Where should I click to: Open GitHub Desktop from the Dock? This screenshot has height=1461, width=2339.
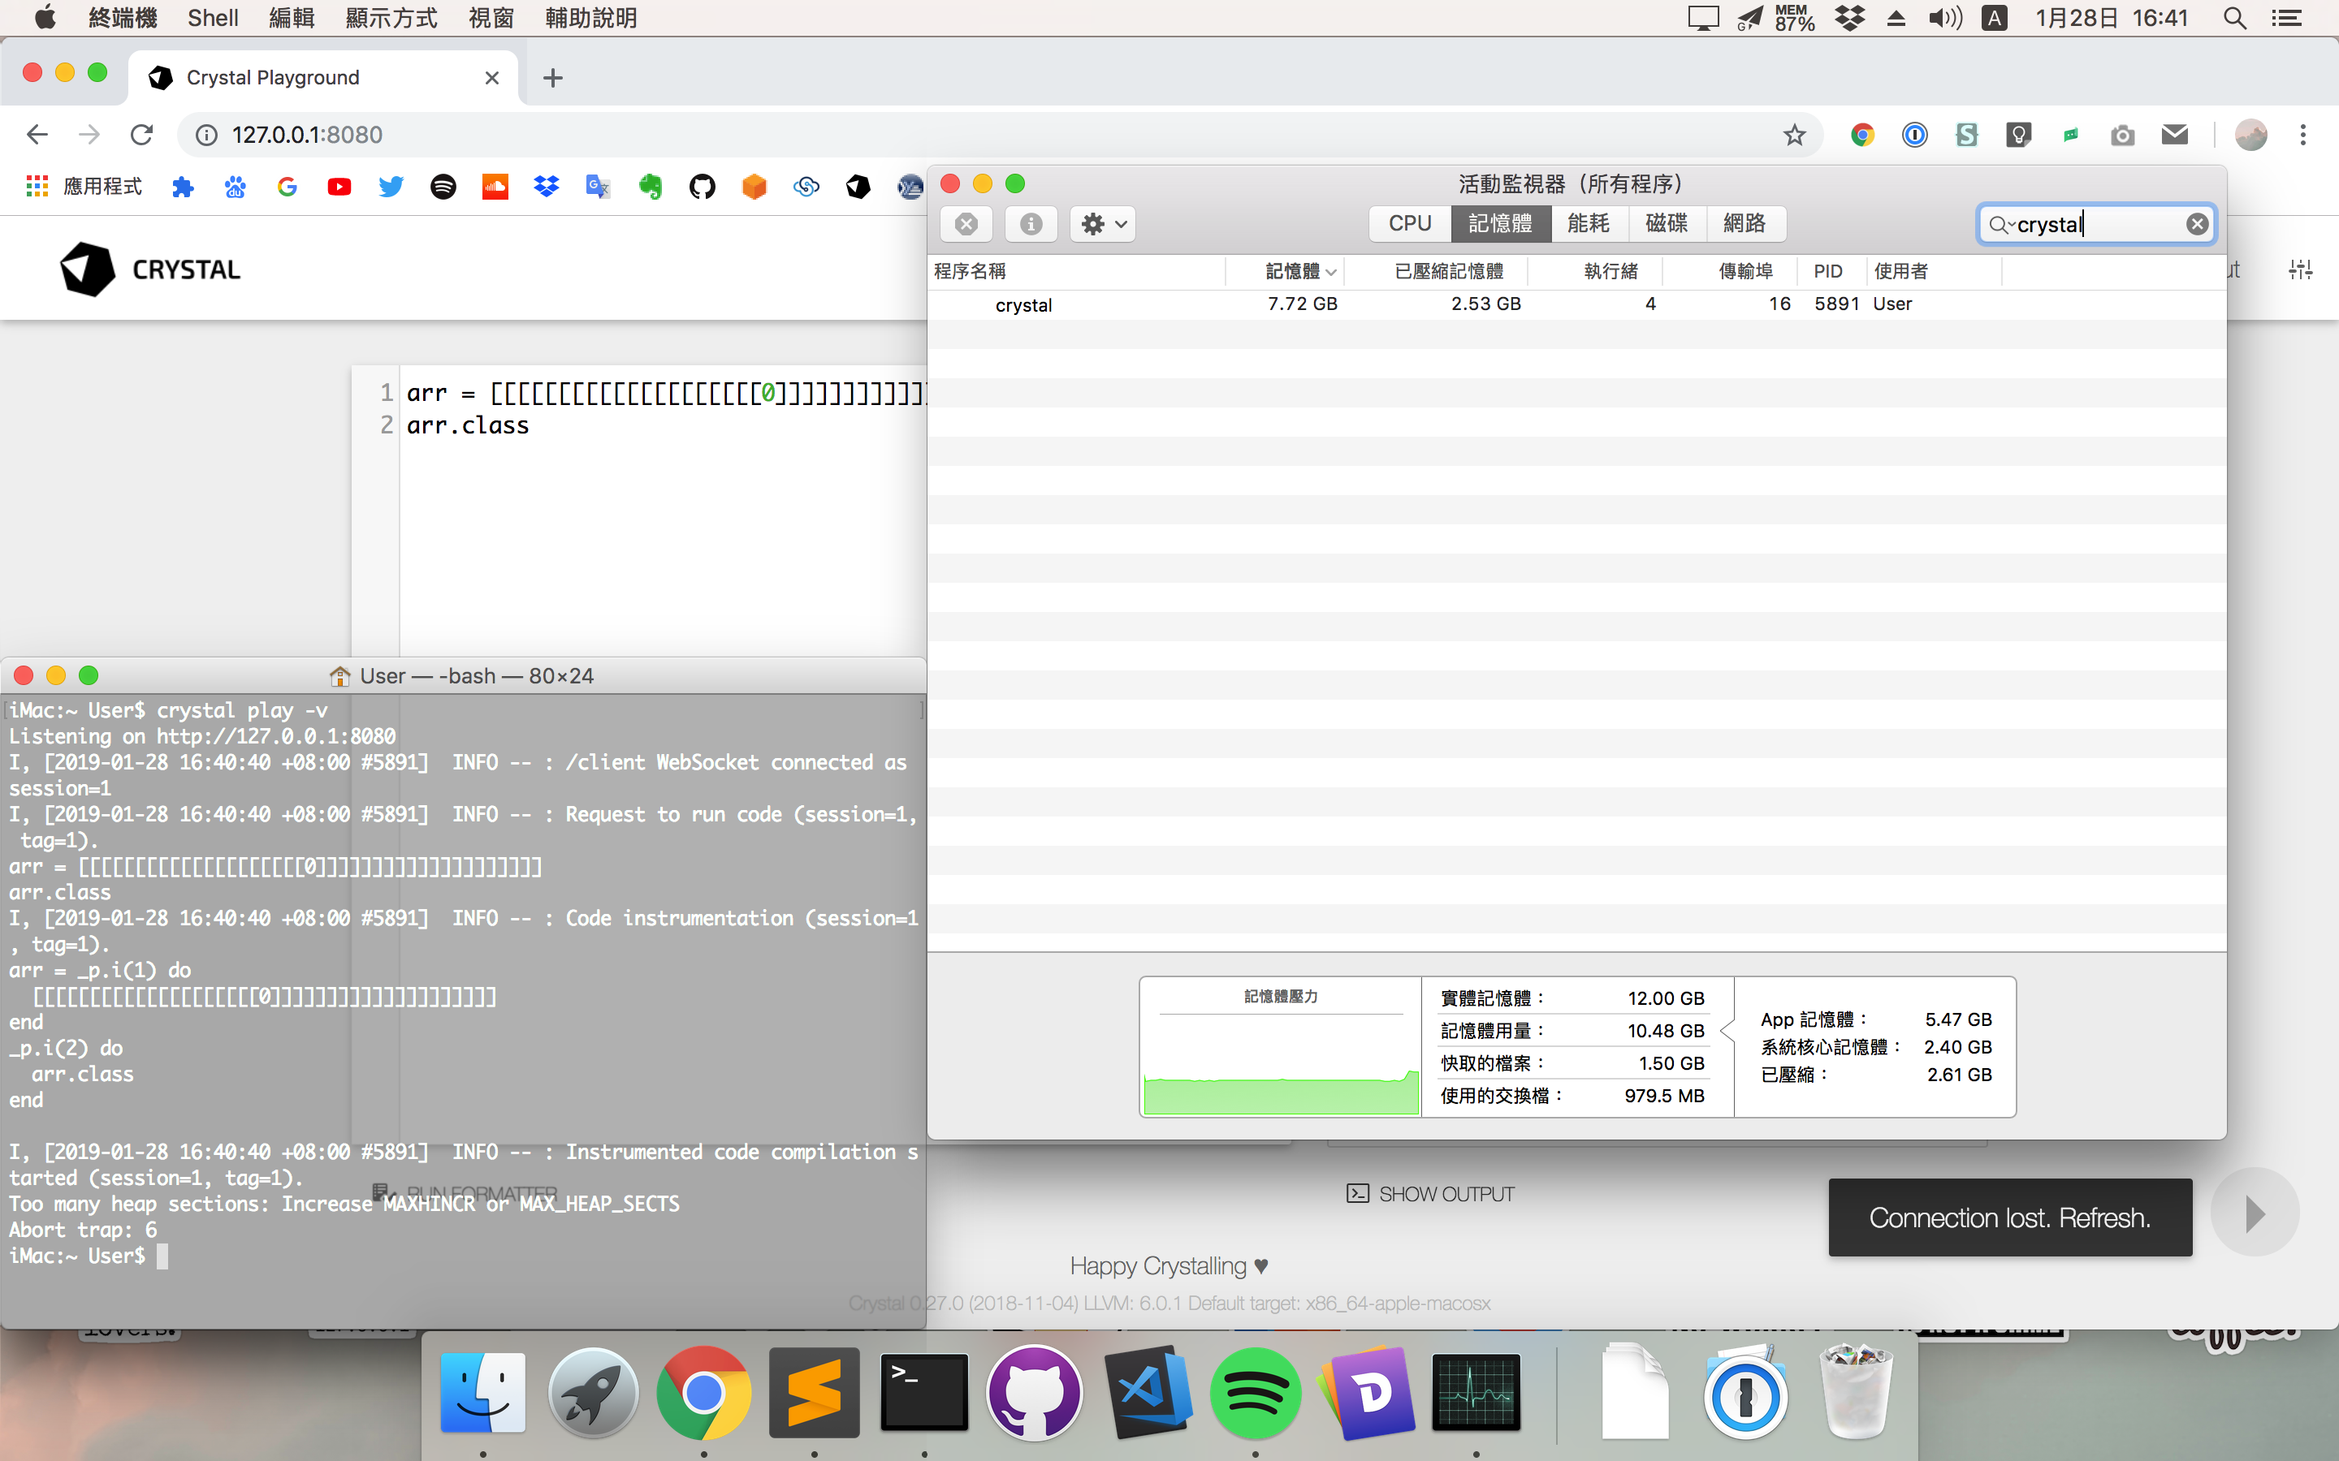[x=1034, y=1391]
